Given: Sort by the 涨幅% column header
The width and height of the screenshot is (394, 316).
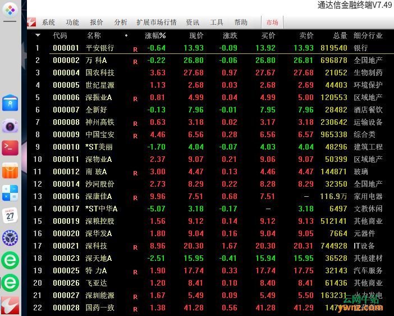Looking at the screenshot, I should click(155, 35).
